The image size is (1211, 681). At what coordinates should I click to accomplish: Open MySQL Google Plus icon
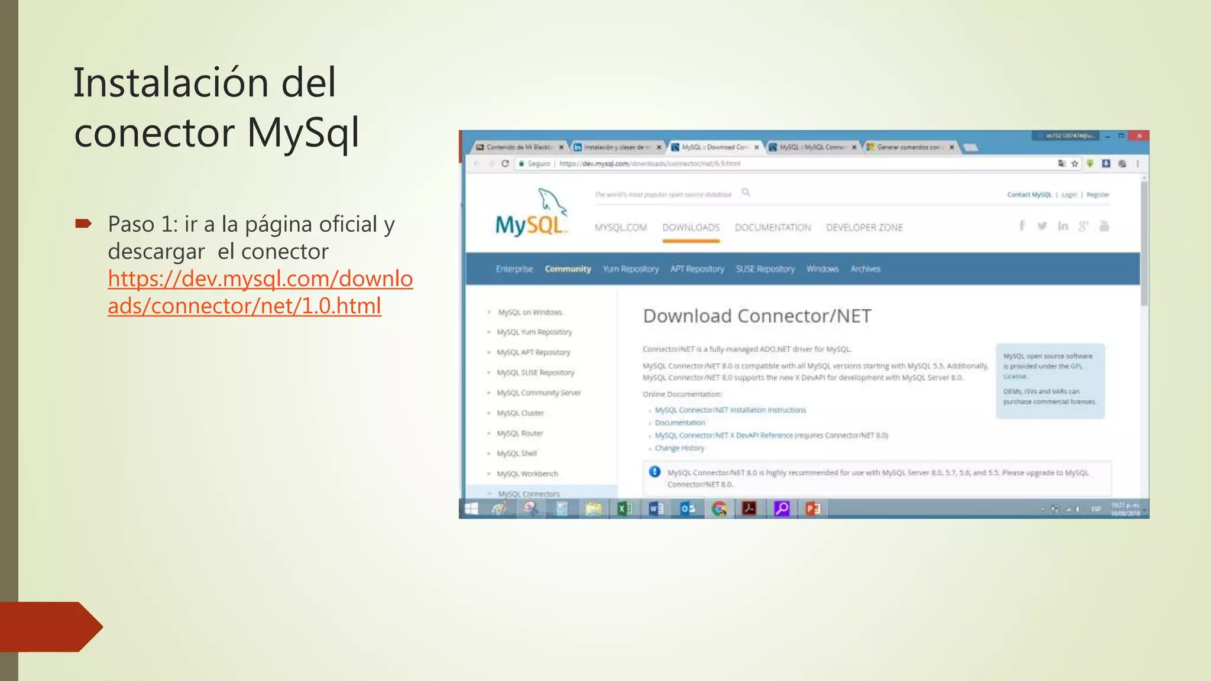click(1083, 226)
